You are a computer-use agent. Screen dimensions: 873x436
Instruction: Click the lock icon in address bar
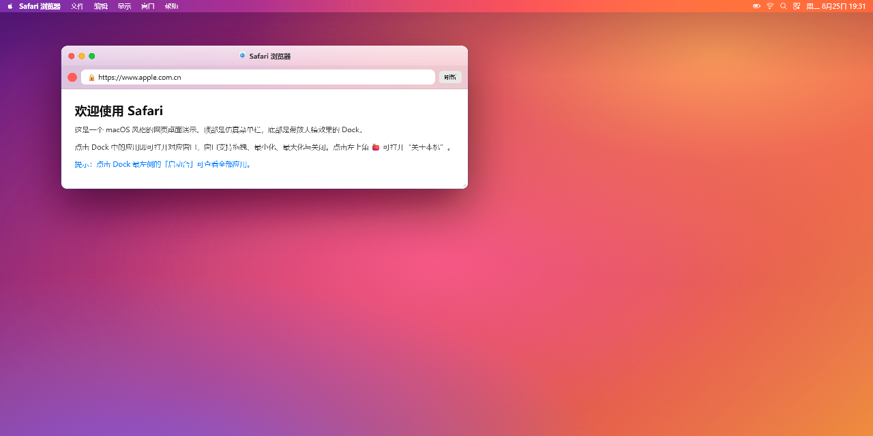[x=91, y=78]
